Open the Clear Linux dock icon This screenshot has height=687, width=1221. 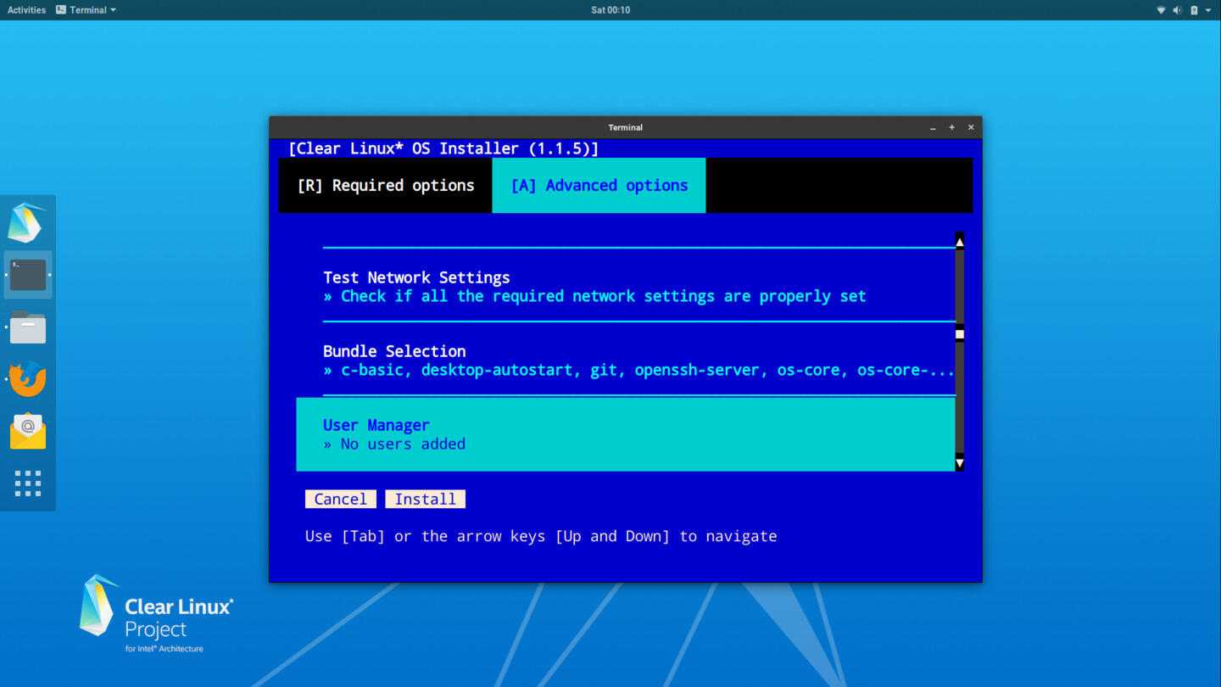[x=27, y=223]
